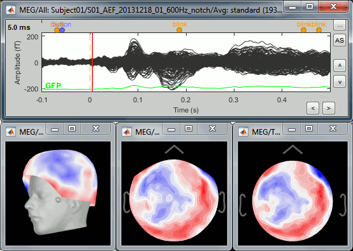Go to previous time with the < button
The image size is (353, 251).
(x=313, y=108)
